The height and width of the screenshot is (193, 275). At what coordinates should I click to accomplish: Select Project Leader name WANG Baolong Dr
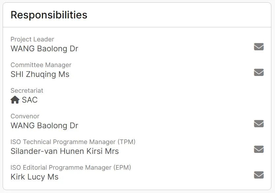[44, 49]
